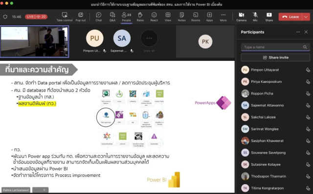Screen dimensions: 313x194
Task: Click the Share content button
Action: 269,17
